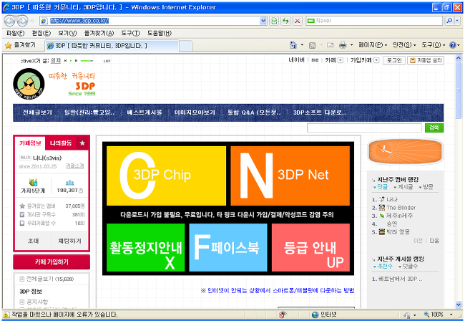Click the cafe search input field
Viewport: 465px width, 321px height.
pos(364,128)
